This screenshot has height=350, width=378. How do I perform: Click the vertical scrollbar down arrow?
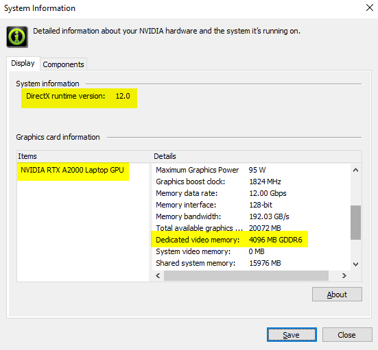(355, 264)
